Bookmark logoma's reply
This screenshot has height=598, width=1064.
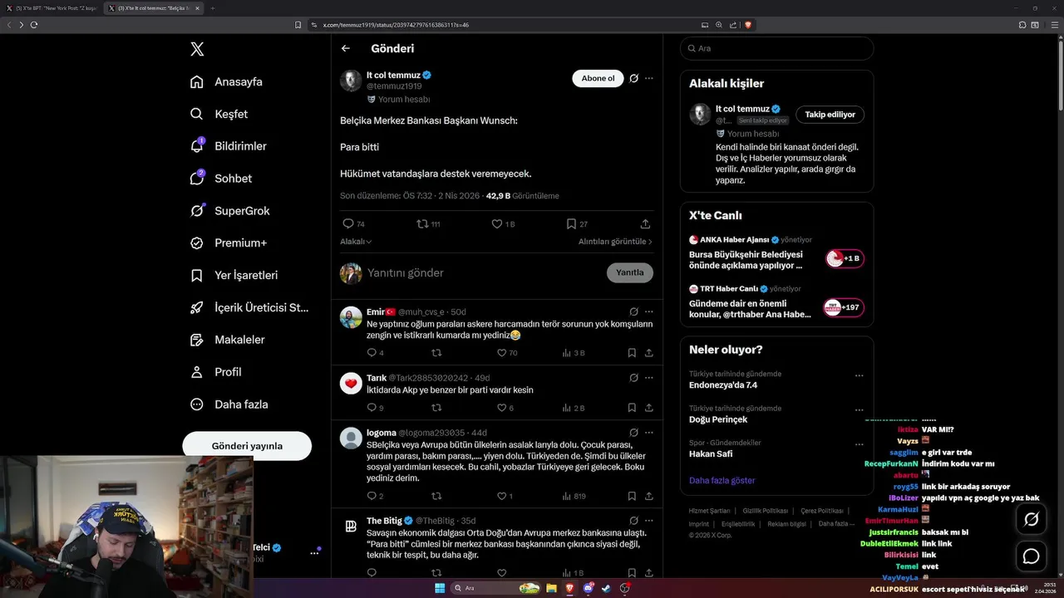(632, 496)
